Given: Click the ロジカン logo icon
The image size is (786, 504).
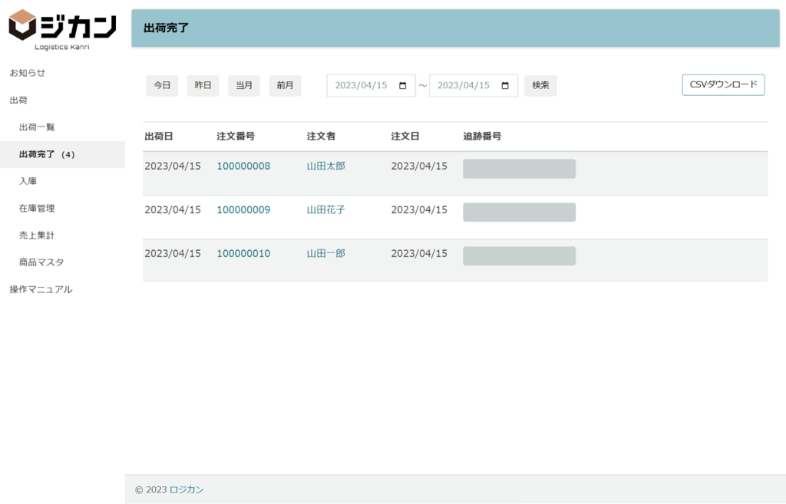Looking at the screenshot, I should click(x=23, y=25).
